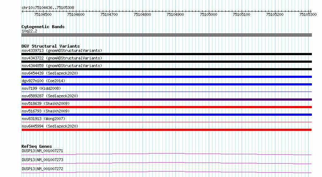Click the chr10:75104436..75105308 coordinate label
322x177 pixels.
pyautogui.click(x=48, y=8)
